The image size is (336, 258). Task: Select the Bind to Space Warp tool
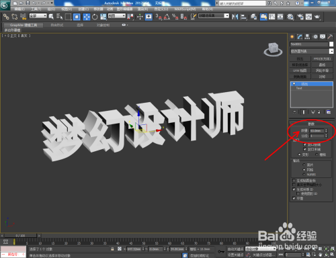point(23,17)
